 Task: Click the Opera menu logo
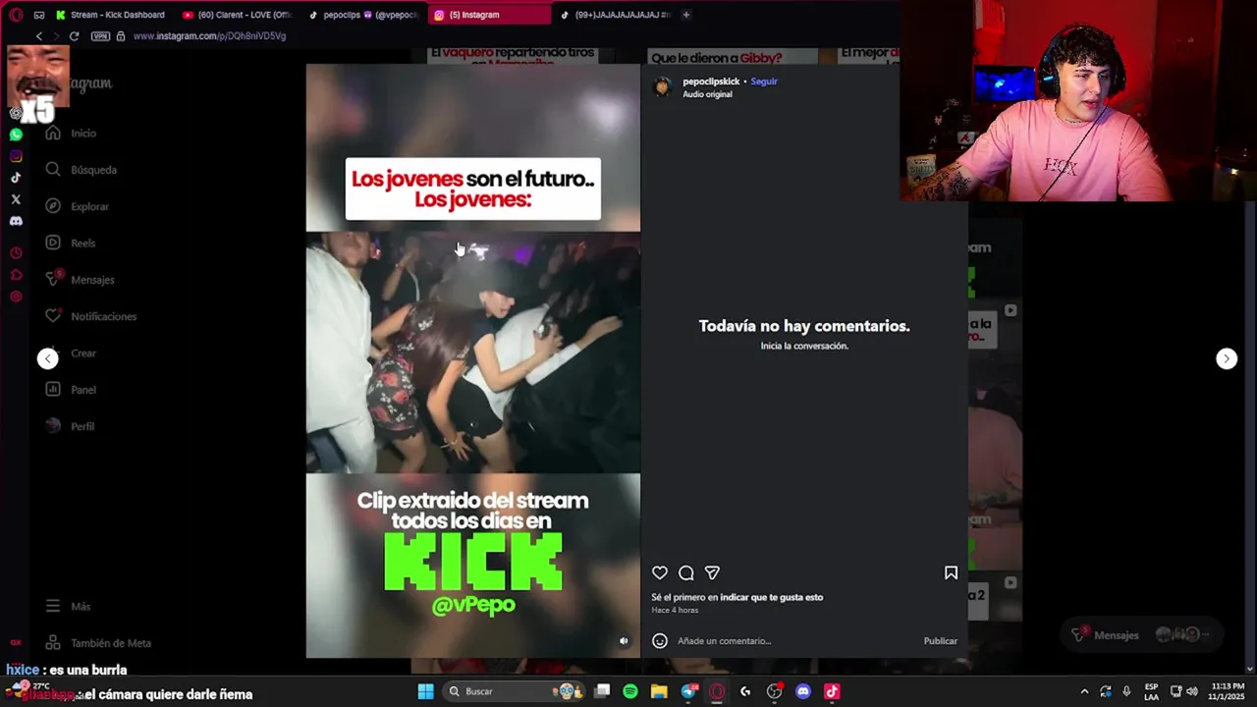[16, 15]
